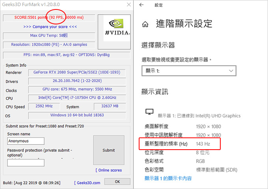
Task: Click the 標準動態範圍 (SDR) value
Action: point(217,170)
